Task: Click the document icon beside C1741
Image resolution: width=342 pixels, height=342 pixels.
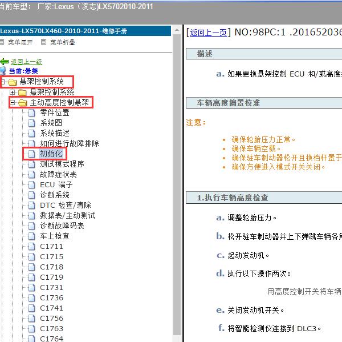Action: (31, 308)
